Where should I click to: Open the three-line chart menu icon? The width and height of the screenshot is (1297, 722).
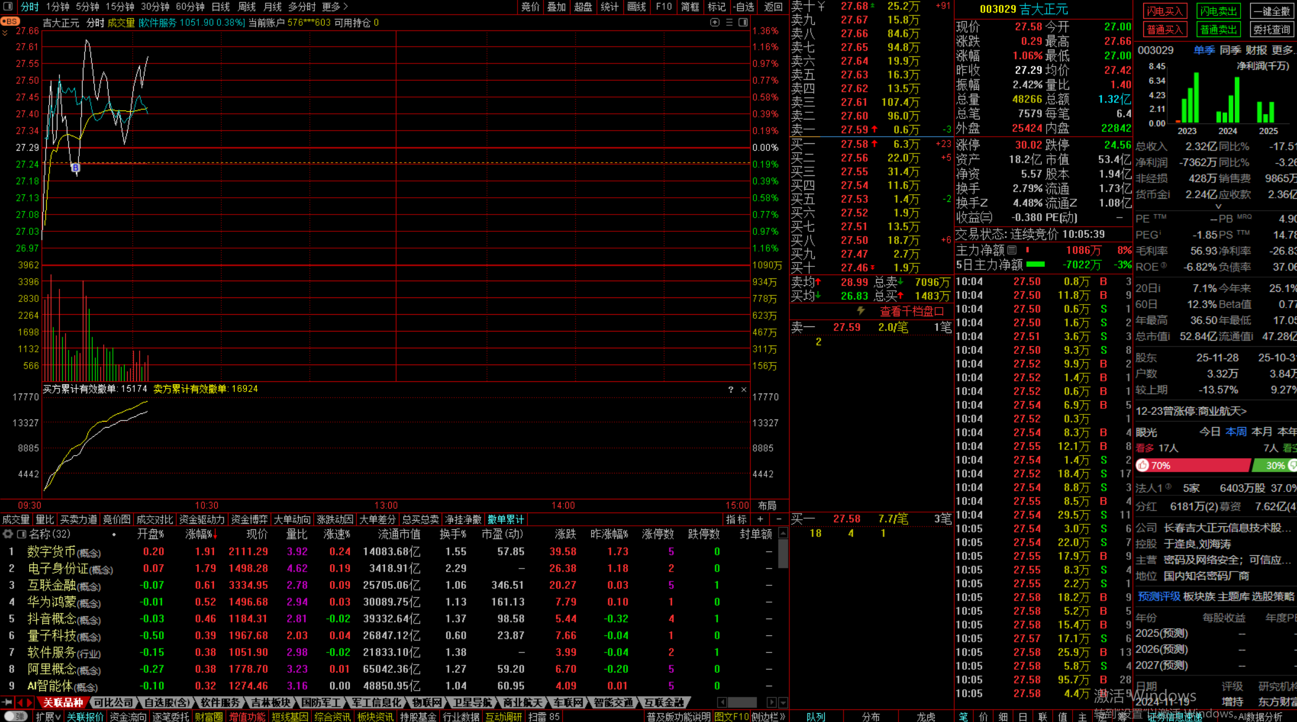[x=729, y=22]
